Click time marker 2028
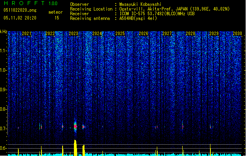This screenshot has height=156, width=246. (190, 34)
